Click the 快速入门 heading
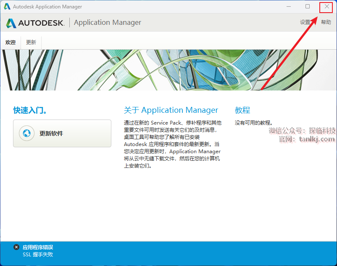Screen dimensions: 337x266 [x=30, y=110]
